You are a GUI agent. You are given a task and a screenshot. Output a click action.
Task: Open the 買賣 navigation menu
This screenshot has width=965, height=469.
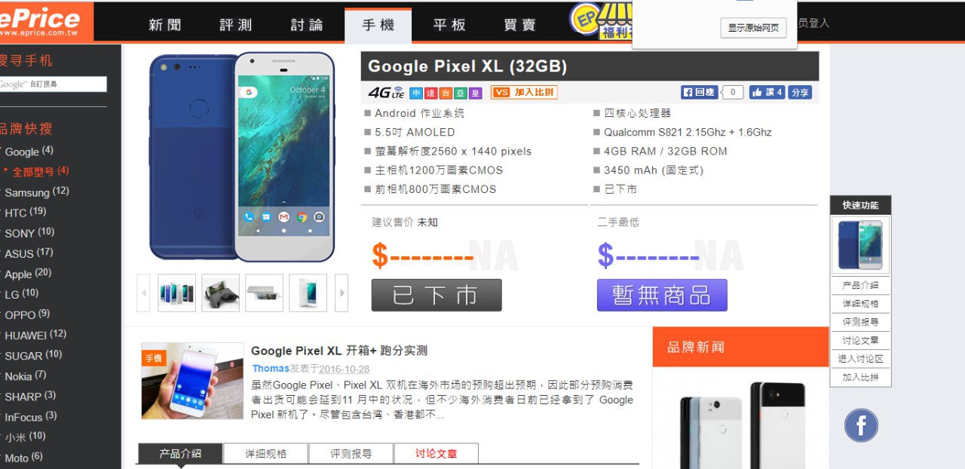(x=520, y=25)
